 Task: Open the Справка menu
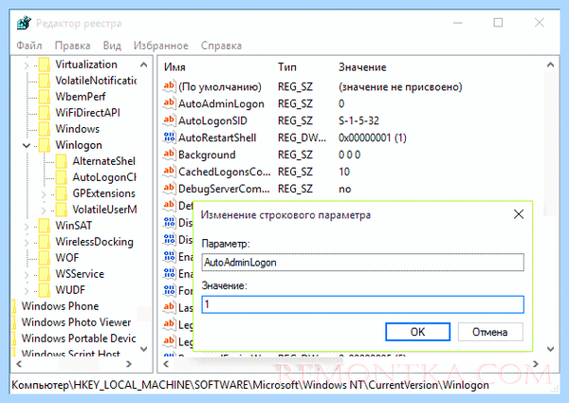221,46
